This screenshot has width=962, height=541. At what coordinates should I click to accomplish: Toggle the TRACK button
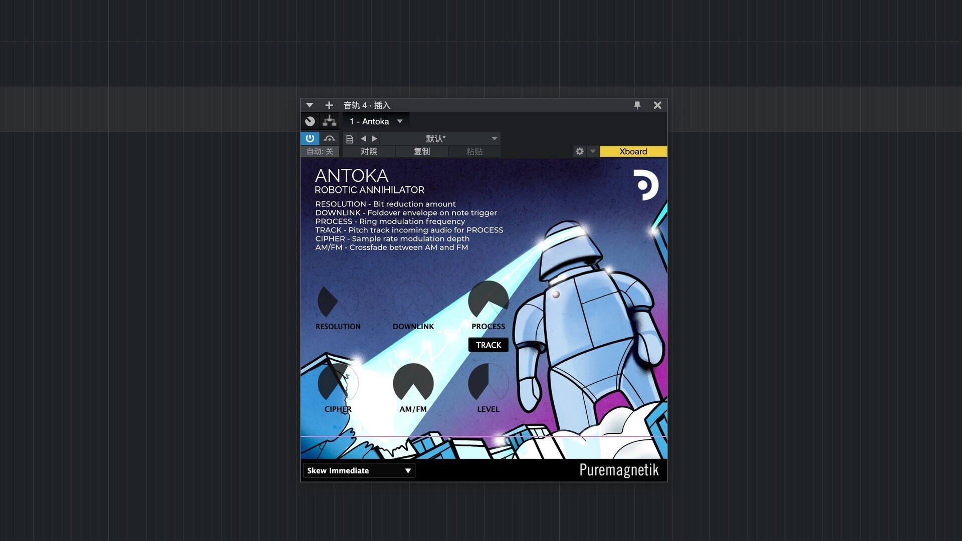click(489, 345)
